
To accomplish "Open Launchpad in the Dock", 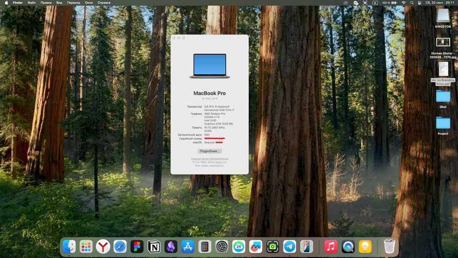I will tap(86, 247).
